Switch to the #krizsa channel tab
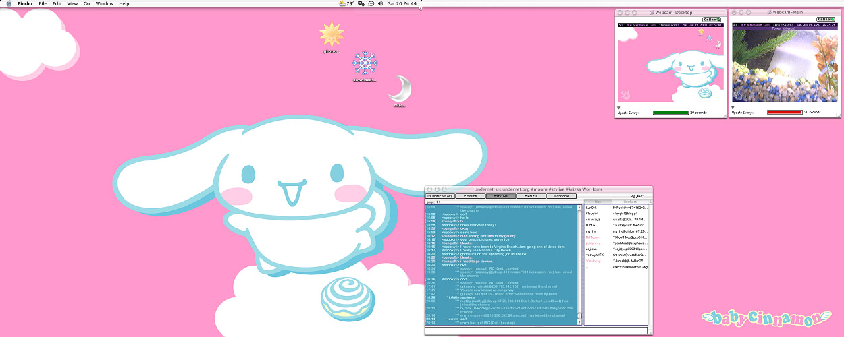 pyautogui.click(x=531, y=196)
